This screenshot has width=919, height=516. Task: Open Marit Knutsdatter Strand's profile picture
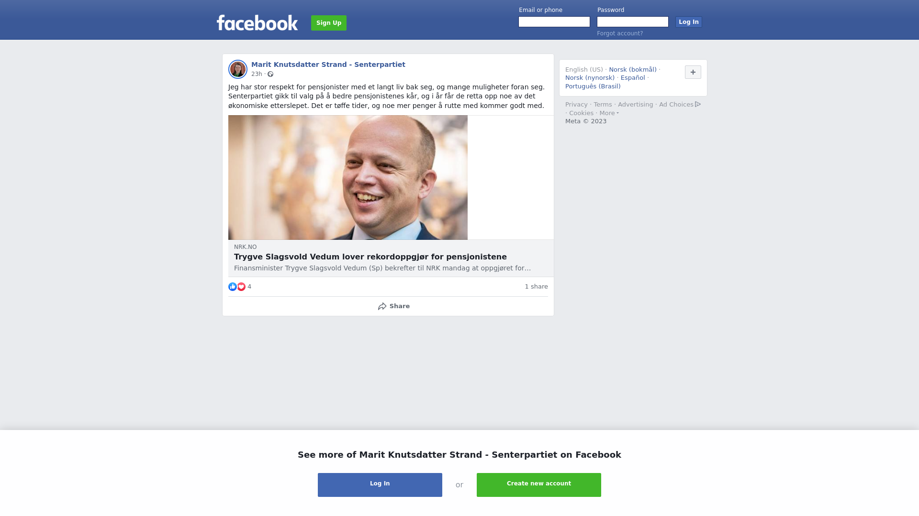238,69
